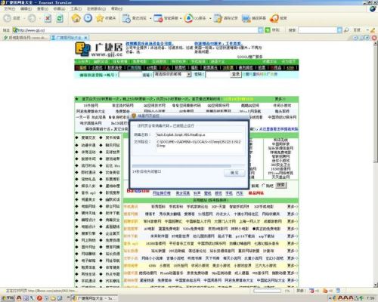Click the account number field in login bar
Image resolution: width=378 pixels, height=302 pixels.
130,75
